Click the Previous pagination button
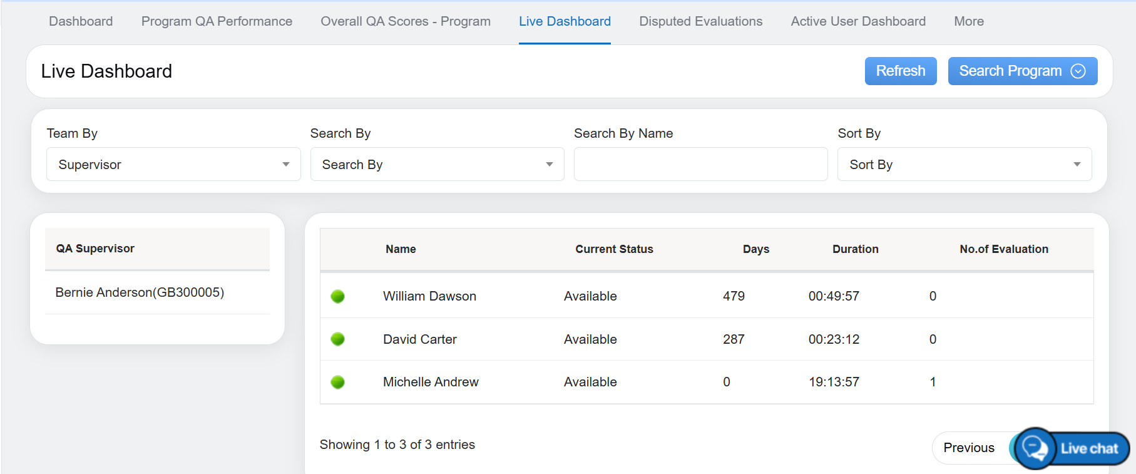1136x474 pixels. [x=968, y=448]
